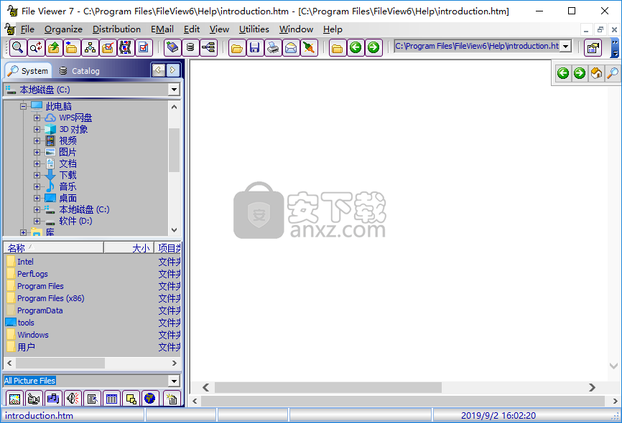
Task: Sort file list by 名称 column
Action: point(54,248)
